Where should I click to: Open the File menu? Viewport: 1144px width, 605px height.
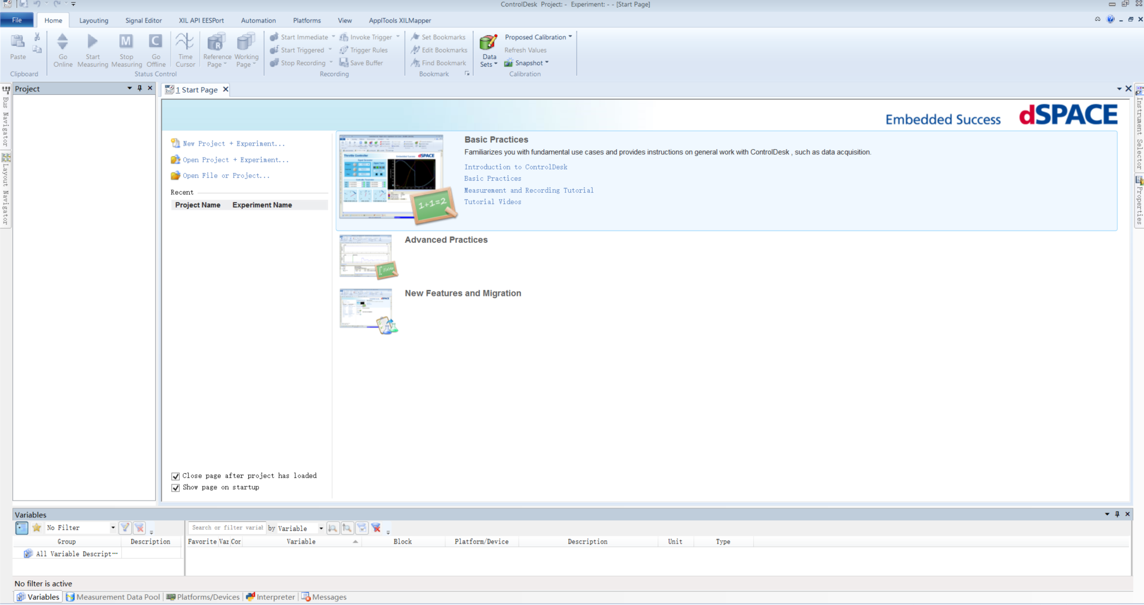point(17,20)
